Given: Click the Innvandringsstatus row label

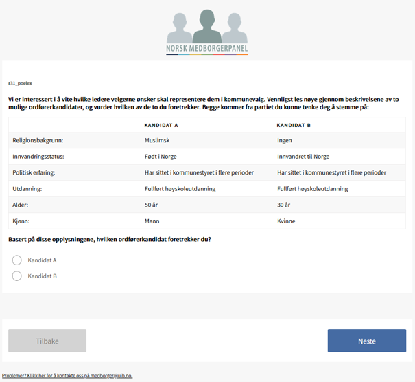Looking at the screenshot, I should click(38, 157).
